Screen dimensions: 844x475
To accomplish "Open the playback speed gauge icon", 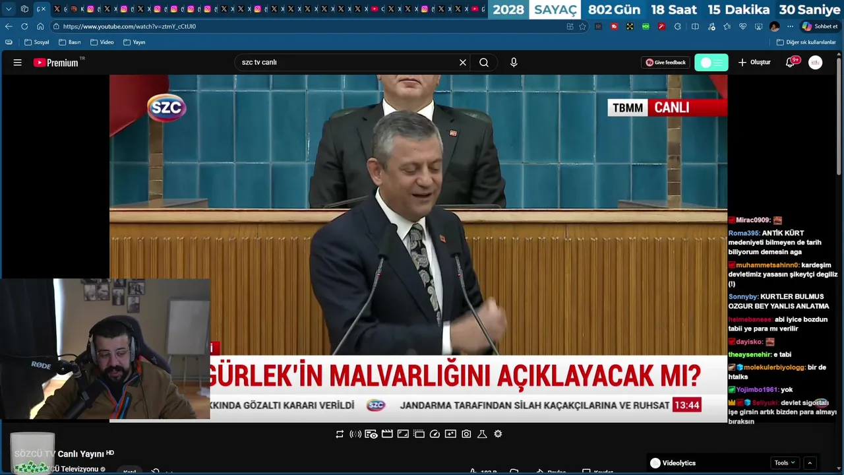I will (435, 434).
